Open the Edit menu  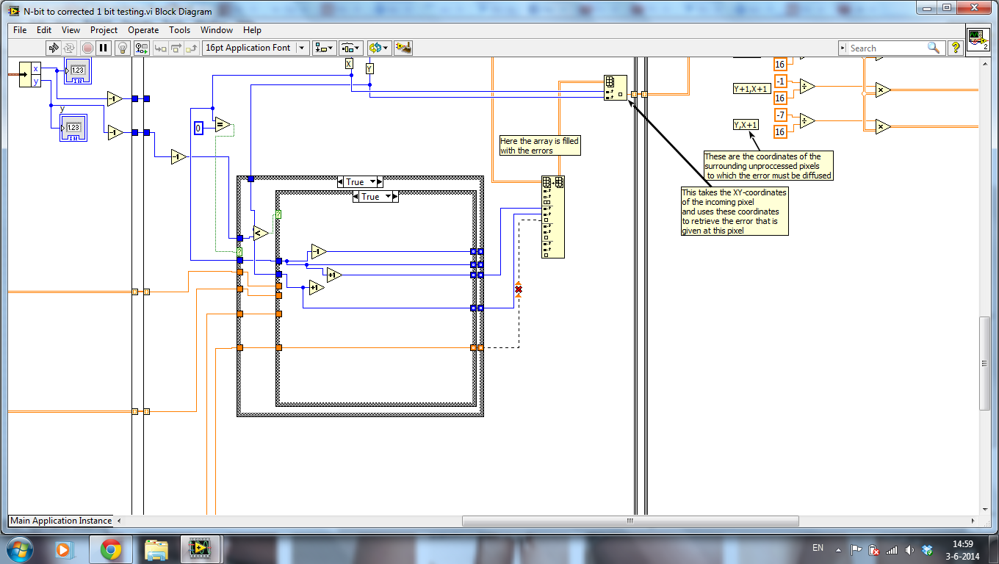[x=44, y=30]
